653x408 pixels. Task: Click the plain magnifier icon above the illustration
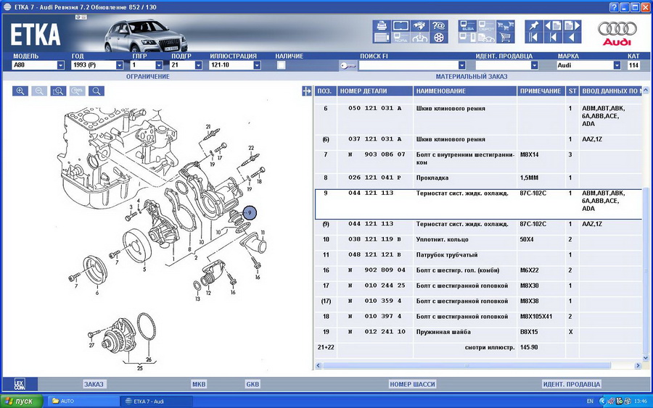96,91
